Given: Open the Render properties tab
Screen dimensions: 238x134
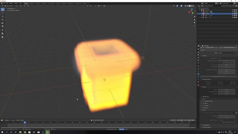Looking at the screenshot, I should (198, 52).
